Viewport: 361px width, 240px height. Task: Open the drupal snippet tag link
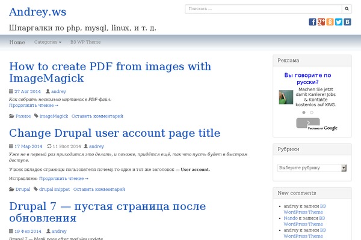click(54, 189)
